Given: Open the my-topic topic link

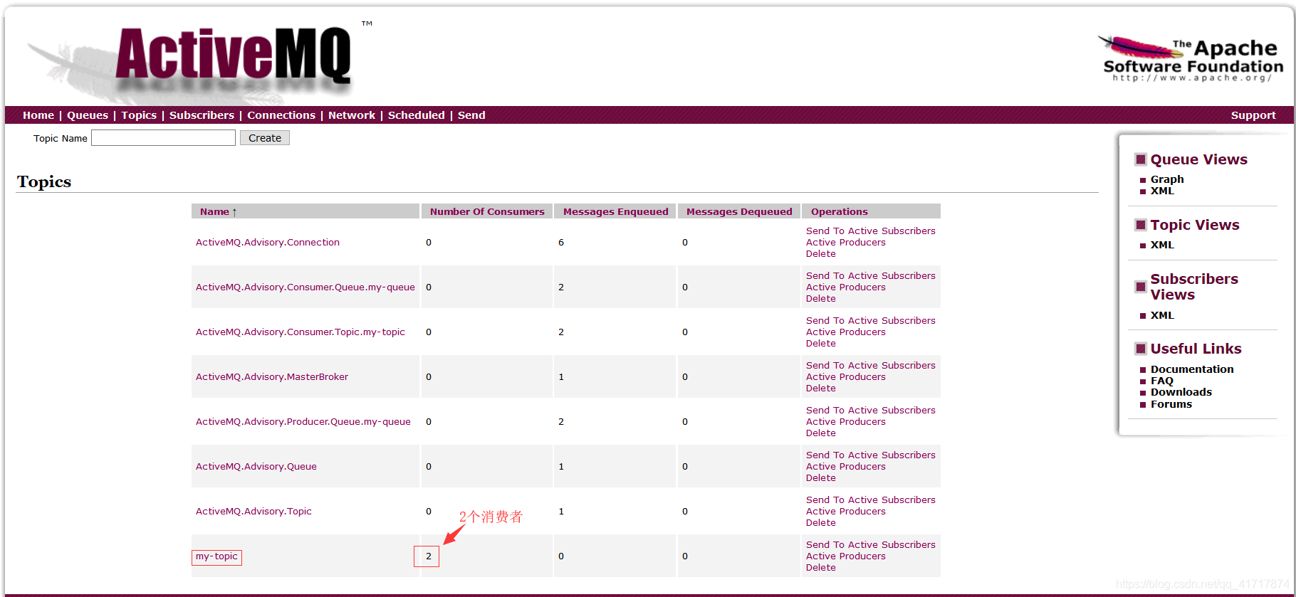Looking at the screenshot, I should [x=216, y=556].
